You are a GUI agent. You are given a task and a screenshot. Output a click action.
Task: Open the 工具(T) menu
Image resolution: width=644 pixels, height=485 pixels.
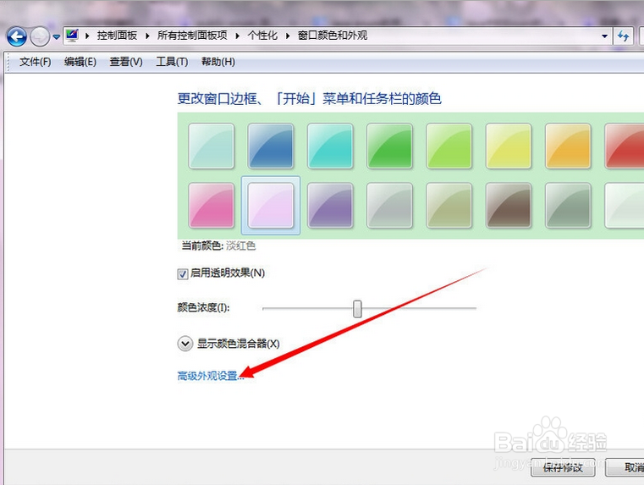pyautogui.click(x=172, y=62)
